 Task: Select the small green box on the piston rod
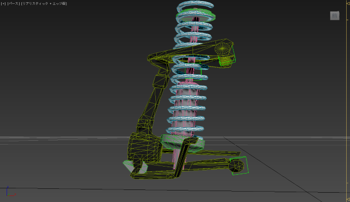(194, 72)
